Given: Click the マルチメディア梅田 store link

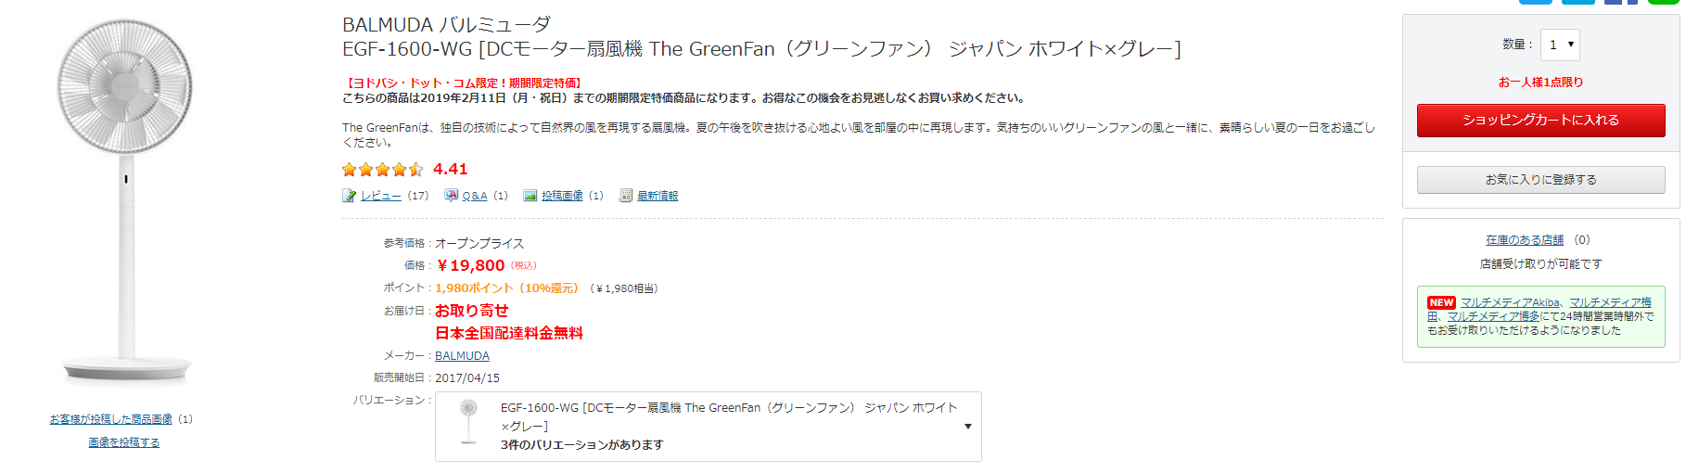Looking at the screenshot, I should pos(1610,302).
